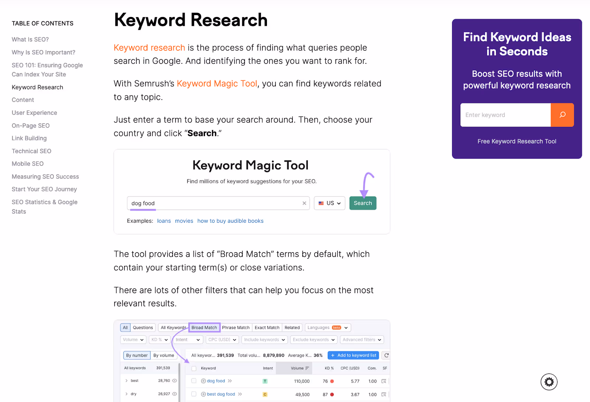Go to Why Is SEO Important? section

44,52
